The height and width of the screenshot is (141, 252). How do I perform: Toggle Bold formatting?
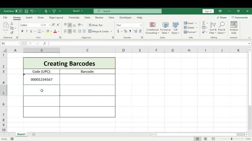[x=22, y=31]
